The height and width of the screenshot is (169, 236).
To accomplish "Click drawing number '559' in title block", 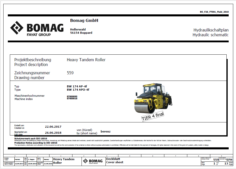I will 216,160.
